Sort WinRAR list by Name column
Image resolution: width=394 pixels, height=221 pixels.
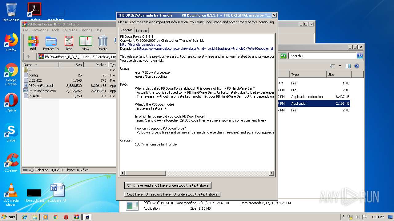click(x=40, y=65)
